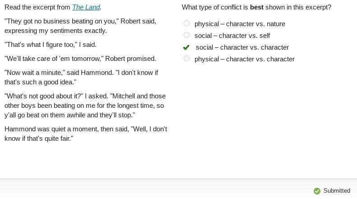Click the bold word 'best' in question
This screenshot has width=357, height=199.
point(257,7)
